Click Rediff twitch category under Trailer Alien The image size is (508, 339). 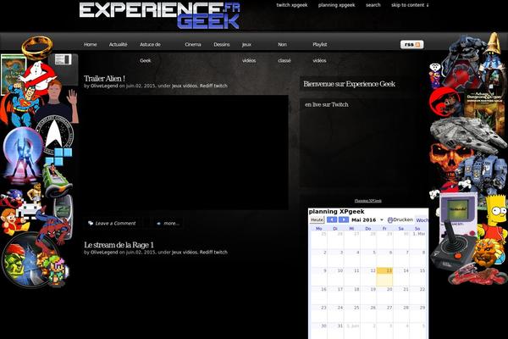tap(213, 86)
